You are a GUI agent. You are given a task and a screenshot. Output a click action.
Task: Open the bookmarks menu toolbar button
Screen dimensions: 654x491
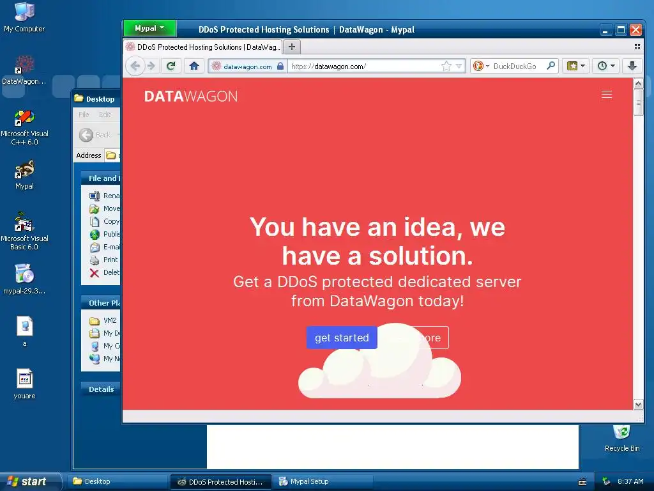[576, 66]
